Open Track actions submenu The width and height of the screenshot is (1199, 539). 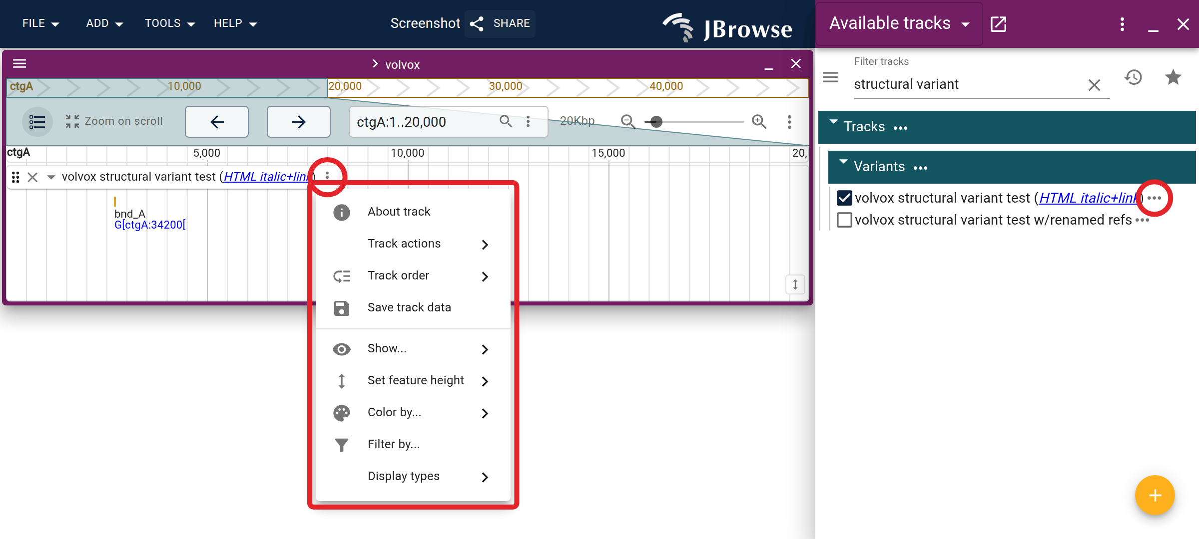(413, 244)
